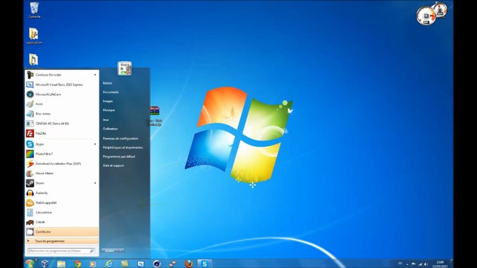Open Internet Explorer in the taskbar
The image size is (477, 268).
(x=109, y=264)
